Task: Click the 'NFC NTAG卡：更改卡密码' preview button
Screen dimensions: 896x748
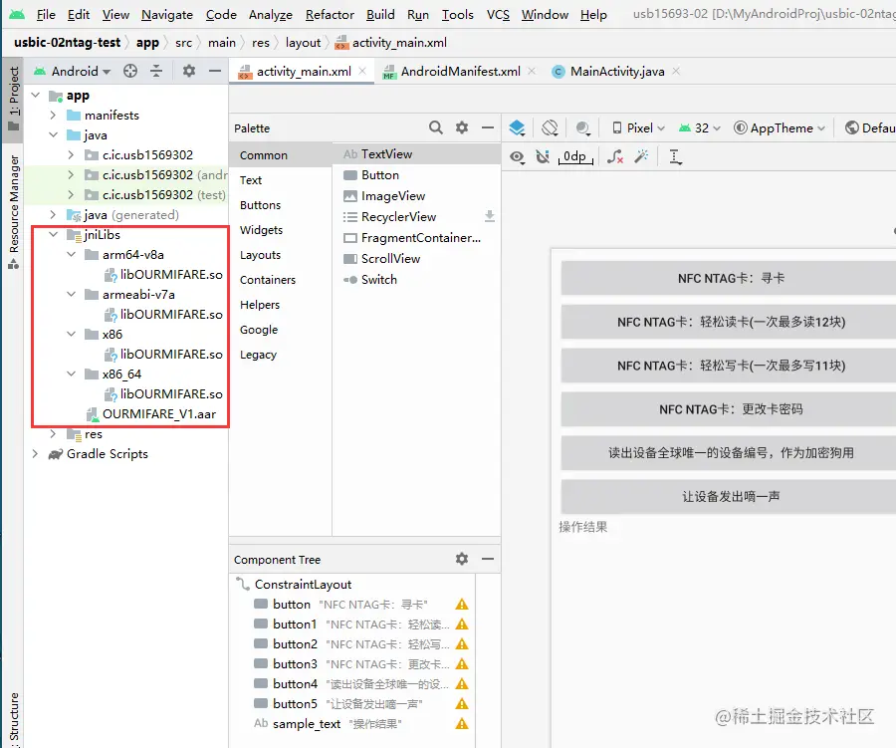Action: click(x=729, y=409)
